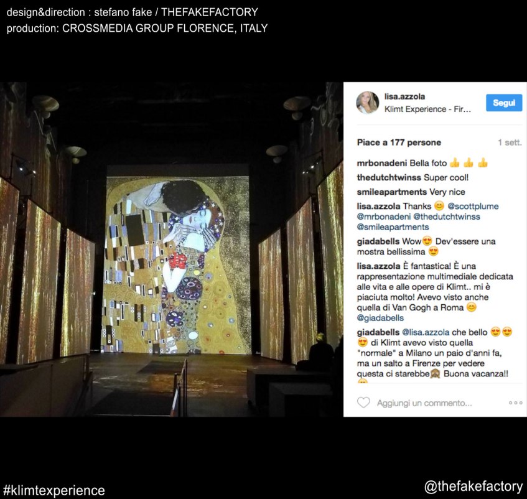Open the mrbonadeni commenter profile

point(382,163)
